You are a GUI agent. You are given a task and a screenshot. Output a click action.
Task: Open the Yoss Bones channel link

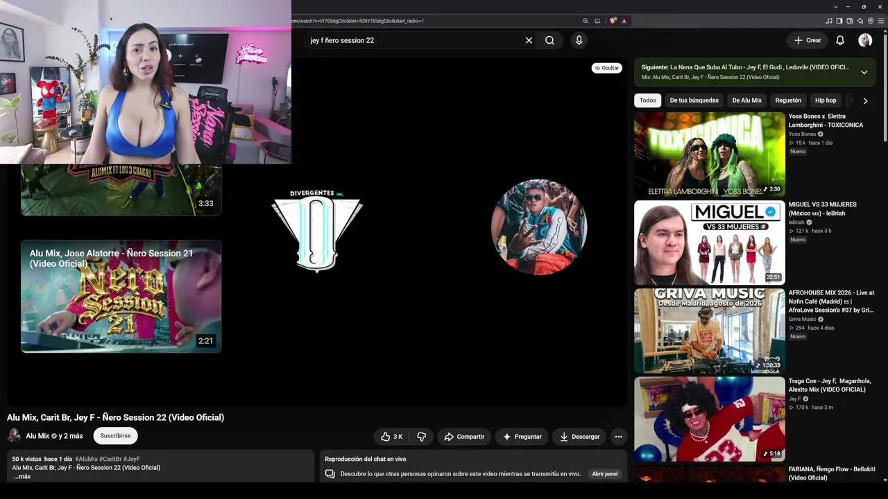pos(802,134)
